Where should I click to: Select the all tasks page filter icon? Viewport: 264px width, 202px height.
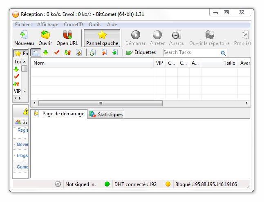point(36,53)
